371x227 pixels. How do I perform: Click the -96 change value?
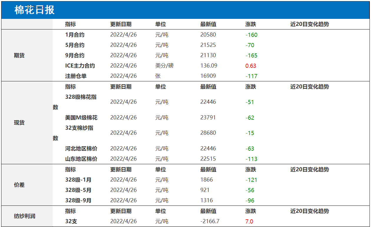[250, 200]
